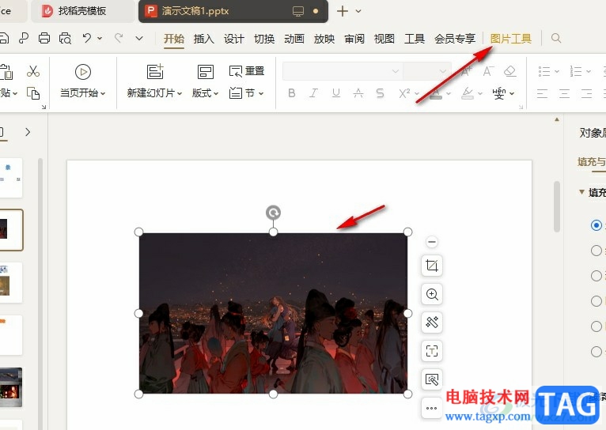Toggle strikethrough S formatting
606x430 pixels.
(x=381, y=93)
